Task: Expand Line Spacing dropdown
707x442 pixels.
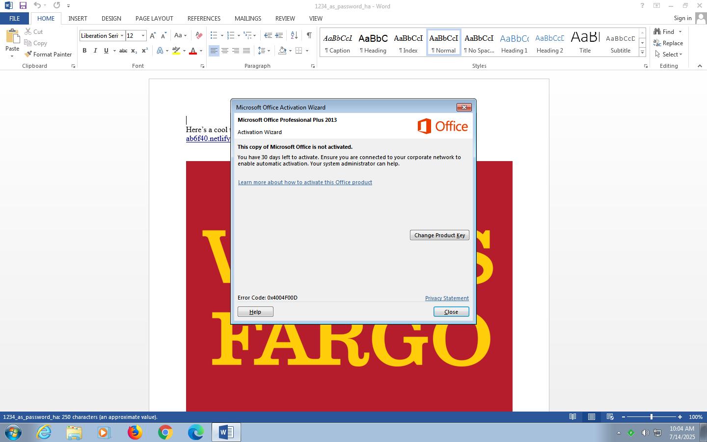Action: click(x=264, y=51)
